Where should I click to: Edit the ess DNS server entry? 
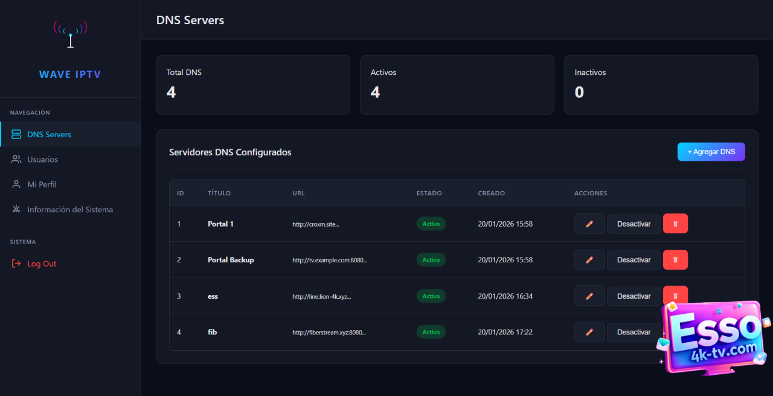click(589, 296)
